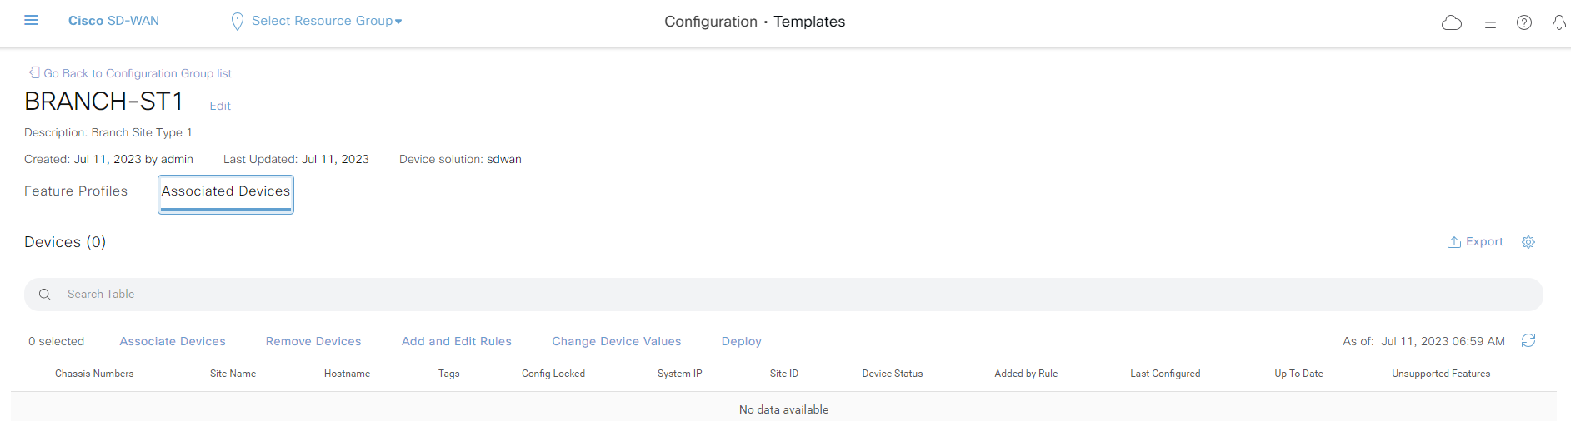Open Add and Edit Rules
The image size is (1571, 421).
[x=457, y=341]
